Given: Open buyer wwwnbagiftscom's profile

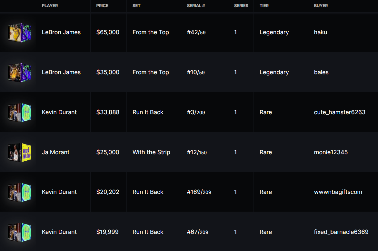Looking at the screenshot, I should pyautogui.click(x=338, y=192).
